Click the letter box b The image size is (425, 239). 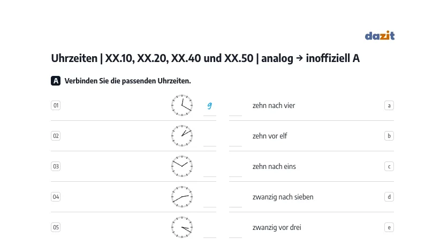tap(389, 136)
